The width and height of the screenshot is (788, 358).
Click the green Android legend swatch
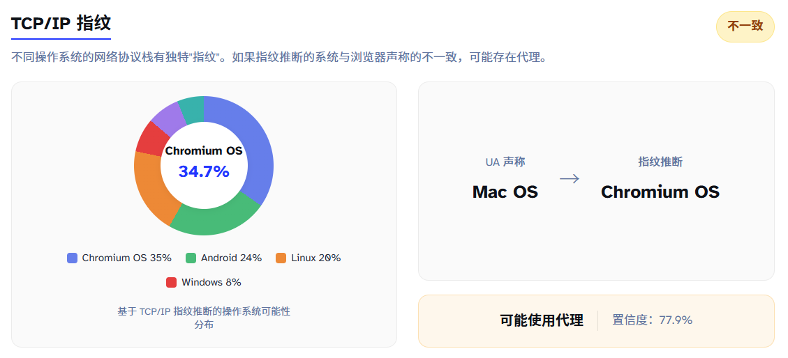click(x=191, y=258)
